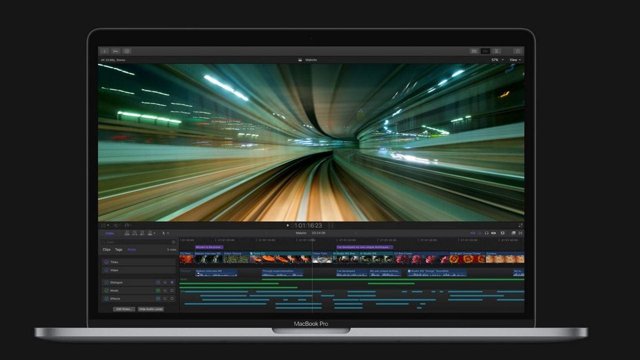This screenshot has width=640, height=360.
Task: Click the Connect clip to storyline icon
Action: pos(127,233)
